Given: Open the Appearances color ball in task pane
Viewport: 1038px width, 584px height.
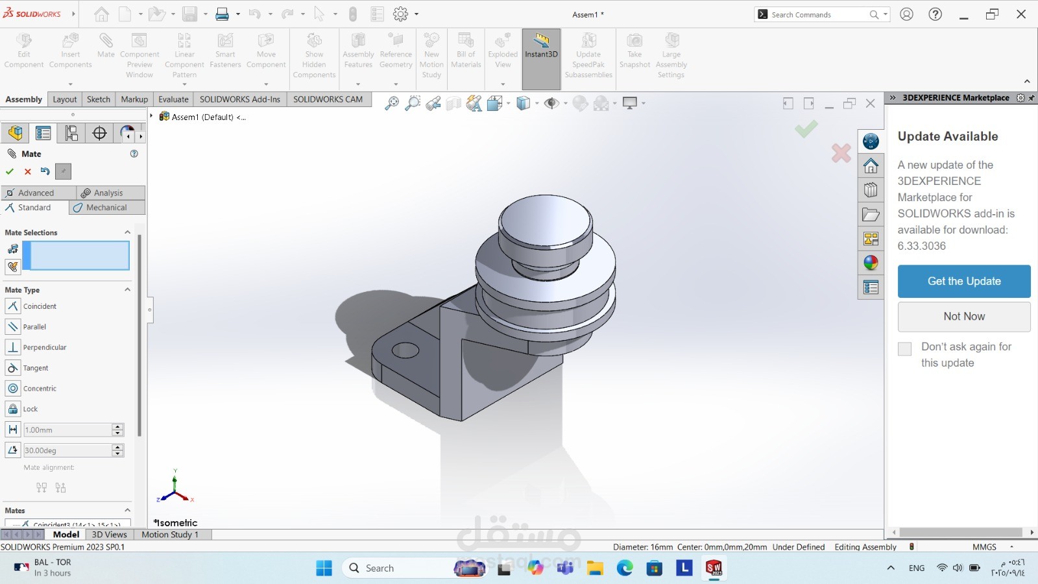Looking at the screenshot, I should pos(871,263).
